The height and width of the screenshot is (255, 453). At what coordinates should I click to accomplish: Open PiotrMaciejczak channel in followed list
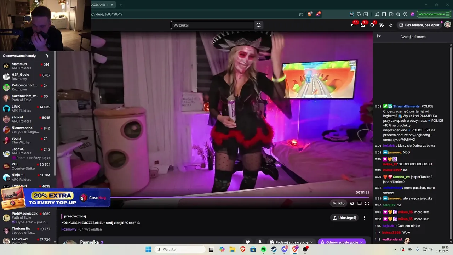[27, 217]
